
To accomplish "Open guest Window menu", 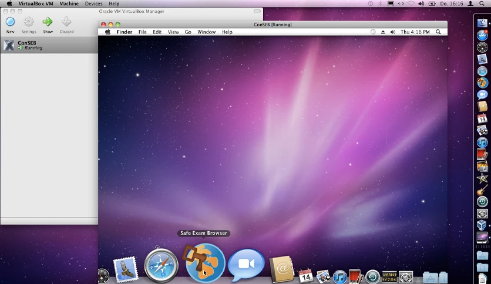I will [x=206, y=32].
